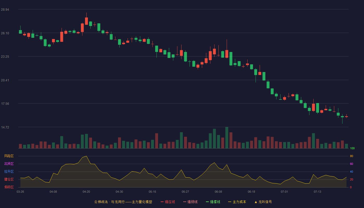Viewport: 364px width, 208px height.
Task: Click the 14.72 price axis label
Action: coord(5,127)
